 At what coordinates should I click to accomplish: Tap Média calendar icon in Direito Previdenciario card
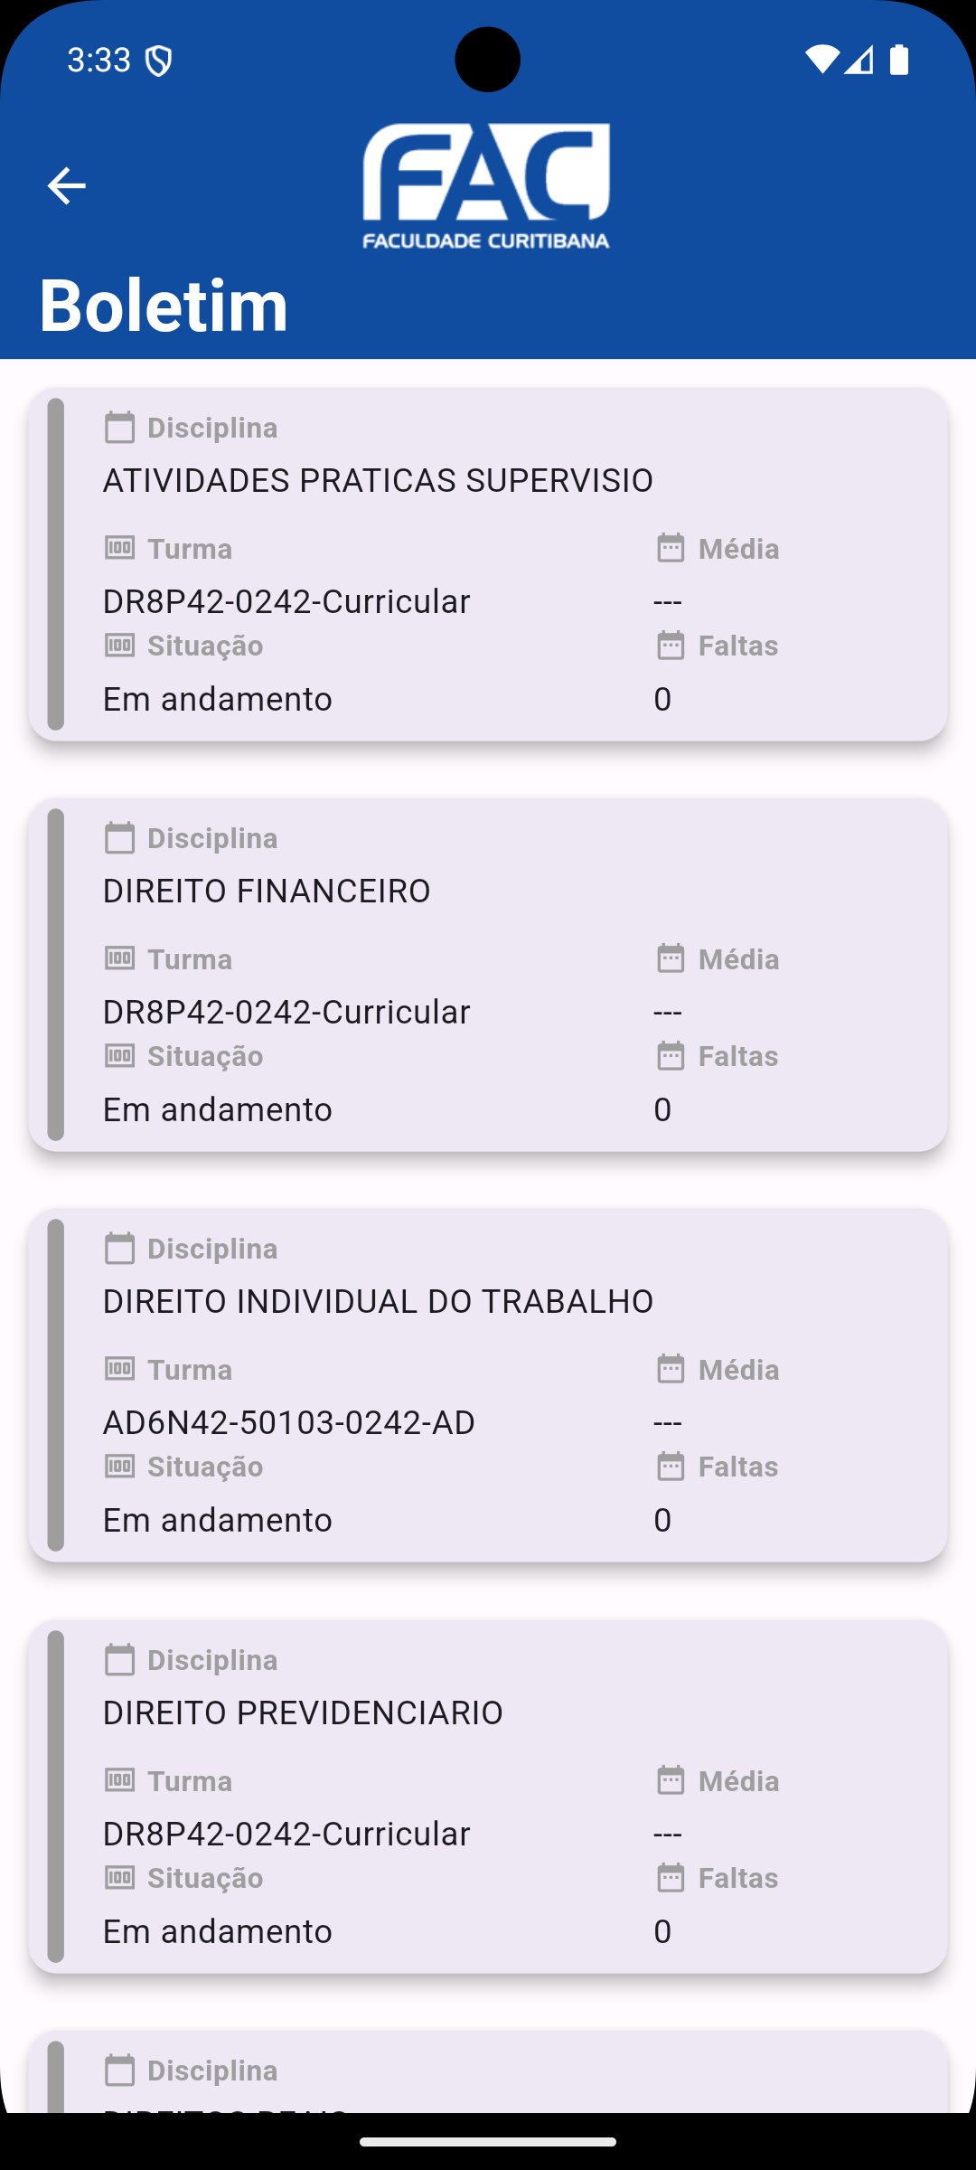click(x=671, y=1780)
